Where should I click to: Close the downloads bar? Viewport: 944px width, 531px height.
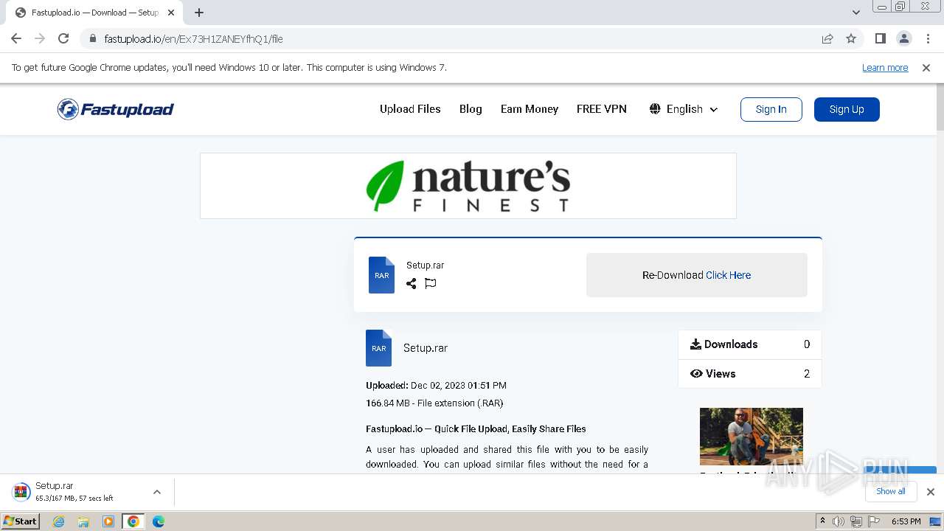pos(931,492)
